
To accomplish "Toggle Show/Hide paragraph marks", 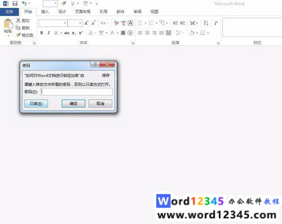I will [216, 23].
